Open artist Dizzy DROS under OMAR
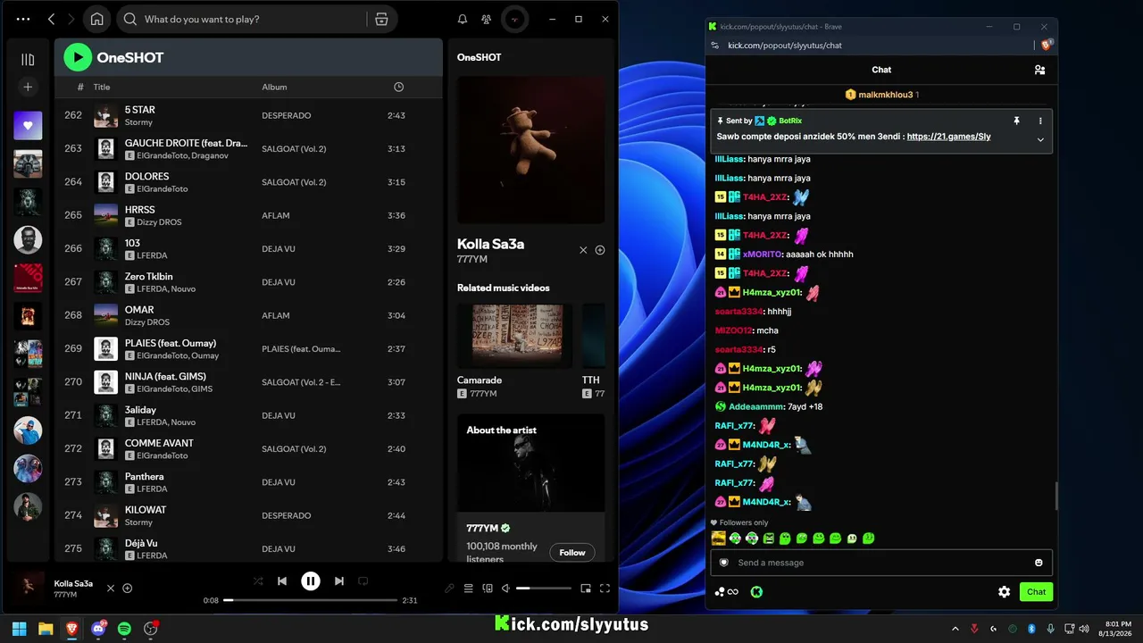Screen dimensions: 1143x643 click(x=146, y=322)
